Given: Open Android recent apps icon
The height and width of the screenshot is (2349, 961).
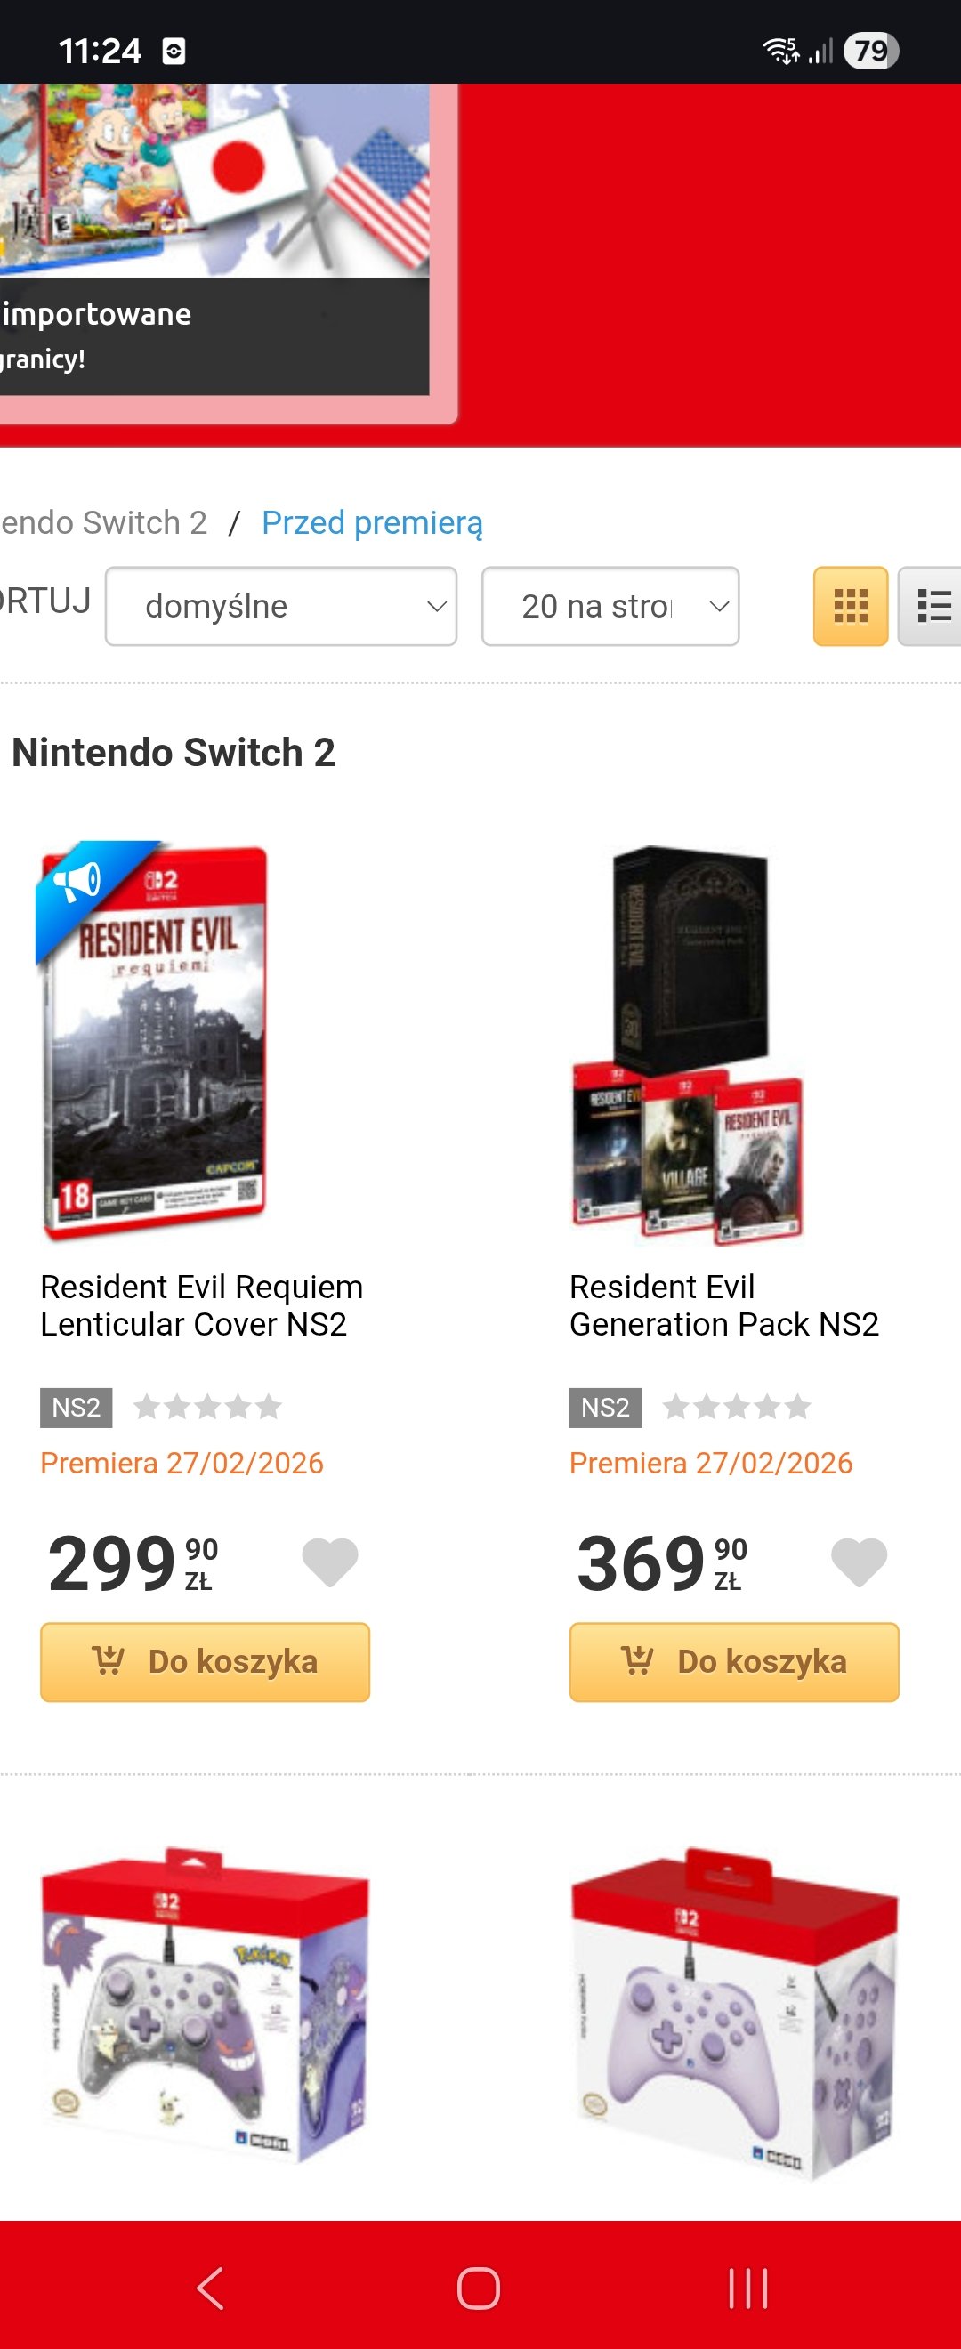Looking at the screenshot, I should tap(747, 2288).
